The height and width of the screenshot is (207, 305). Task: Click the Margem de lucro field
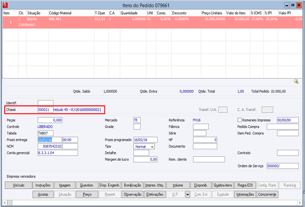click(145, 159)
